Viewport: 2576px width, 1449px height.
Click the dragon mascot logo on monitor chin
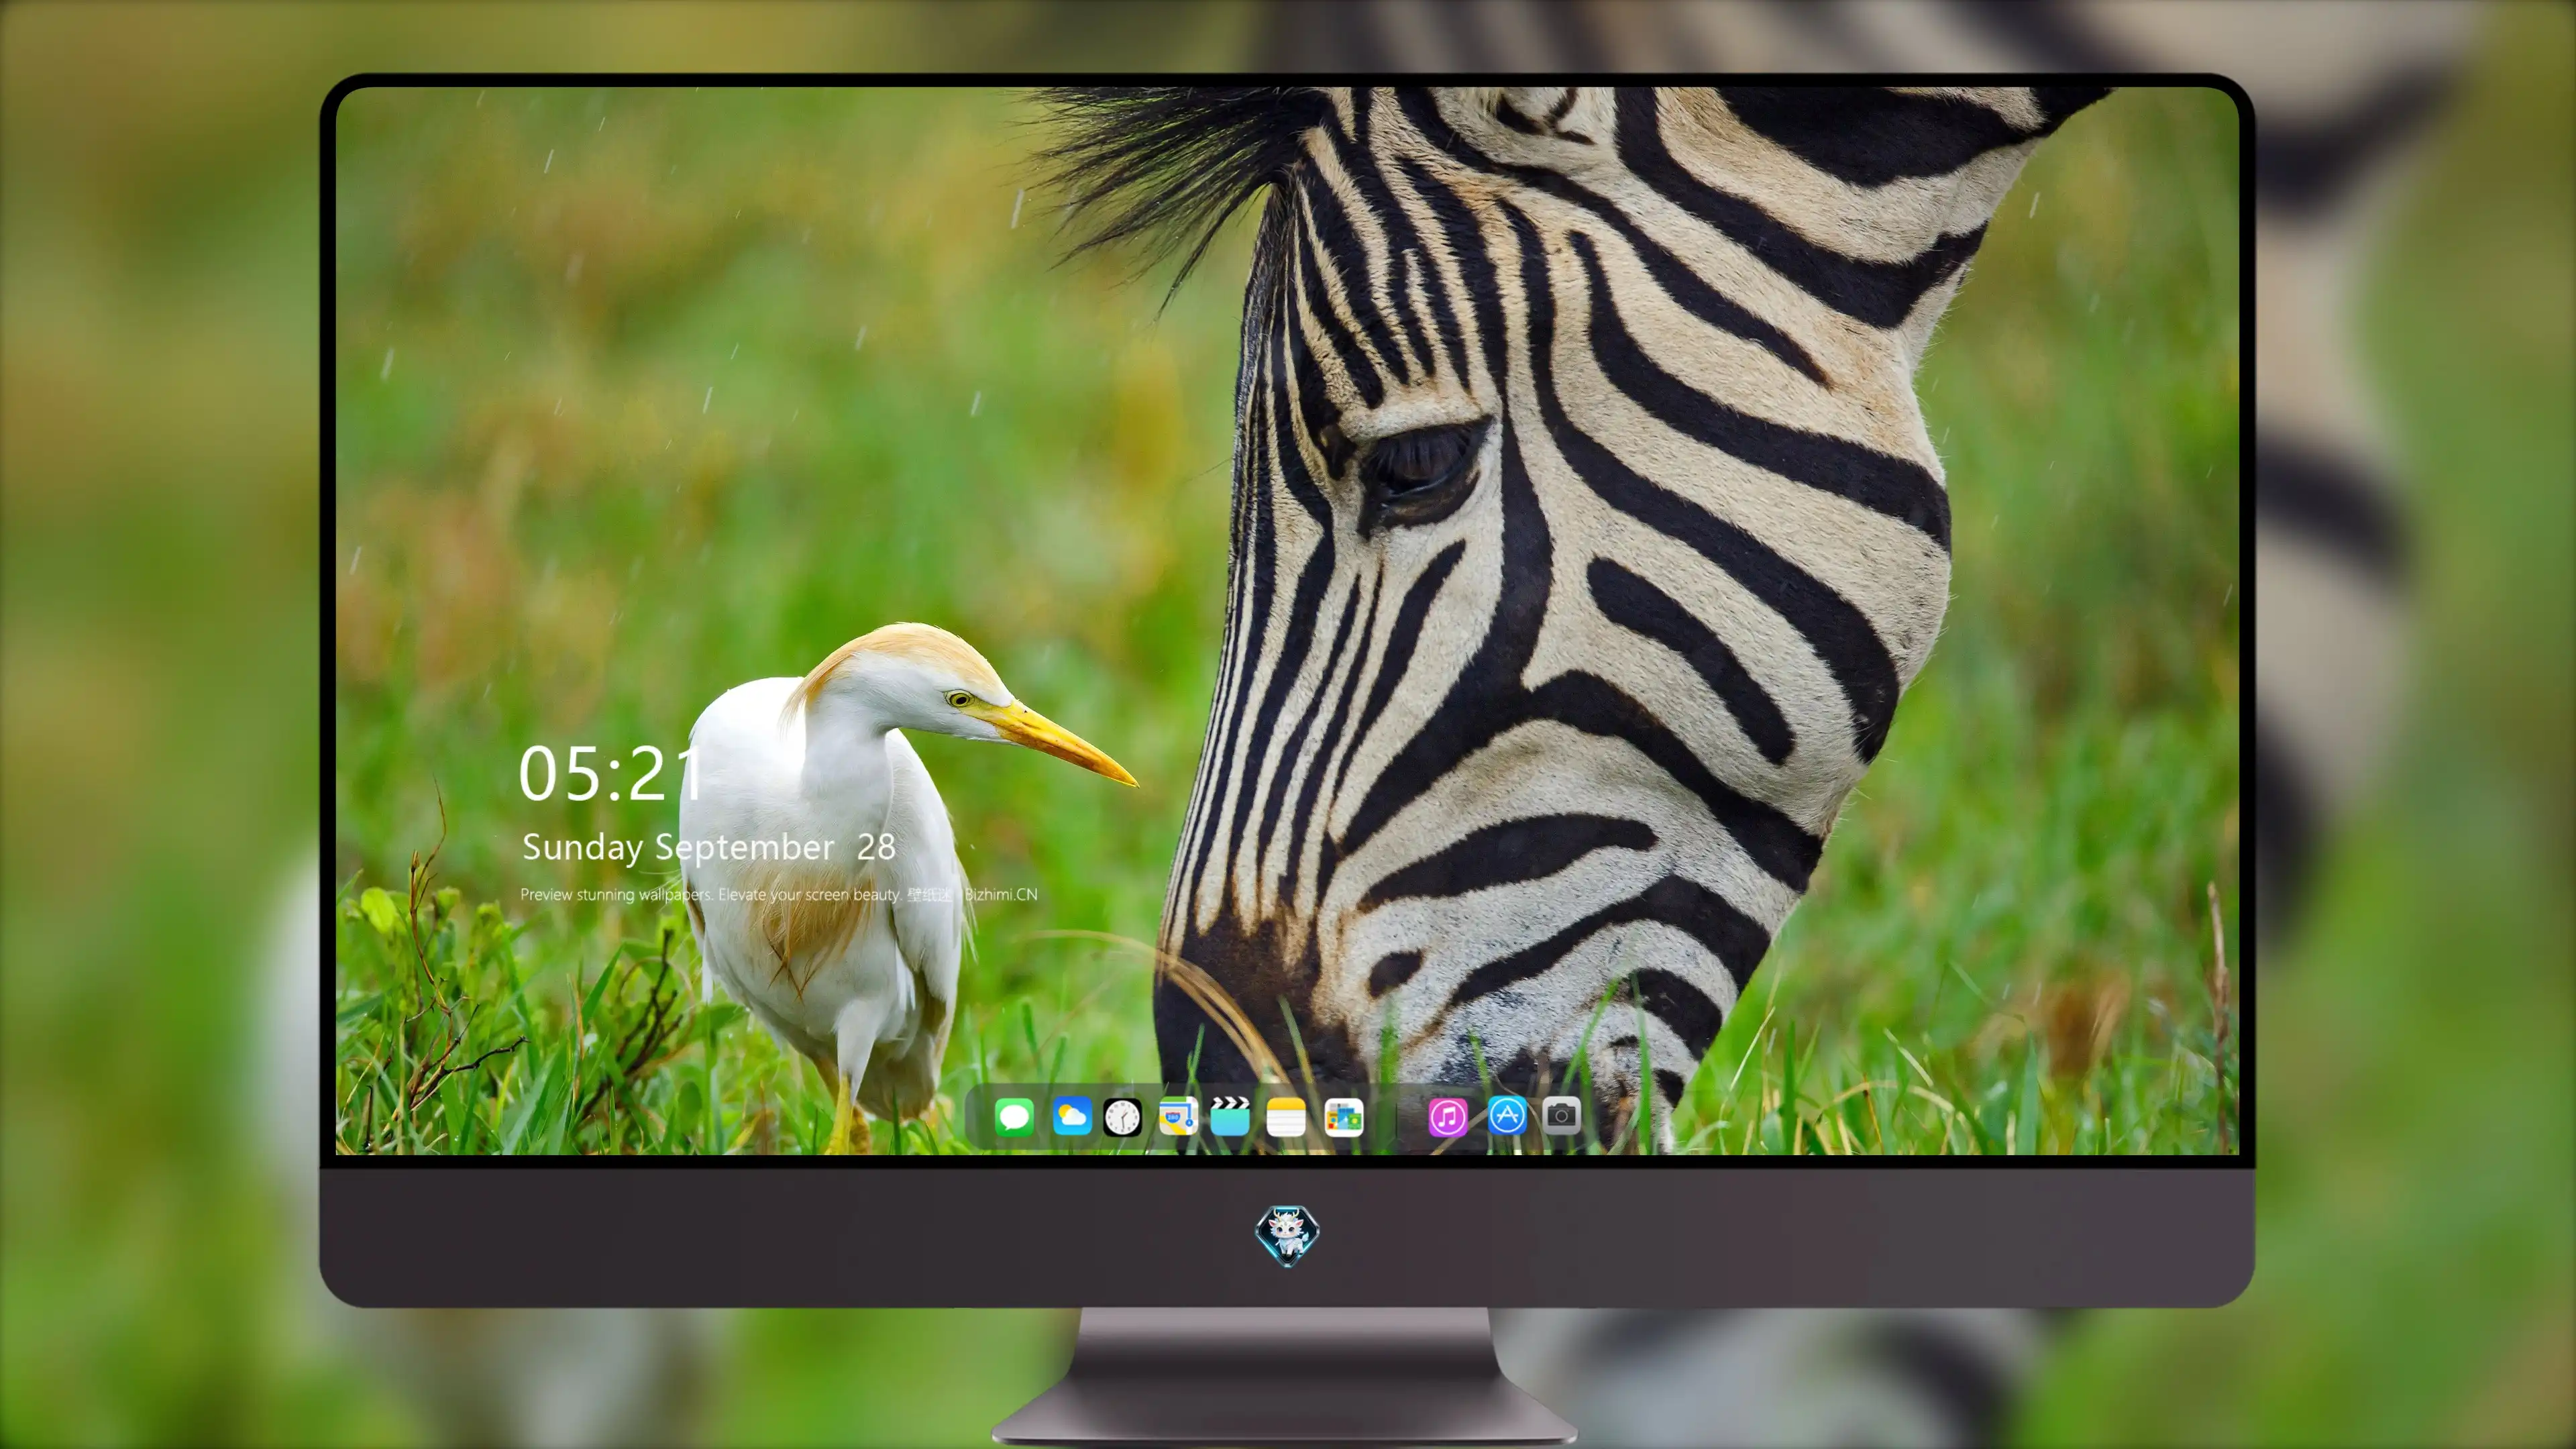pyautogui.click(x=1287, y=1235)
